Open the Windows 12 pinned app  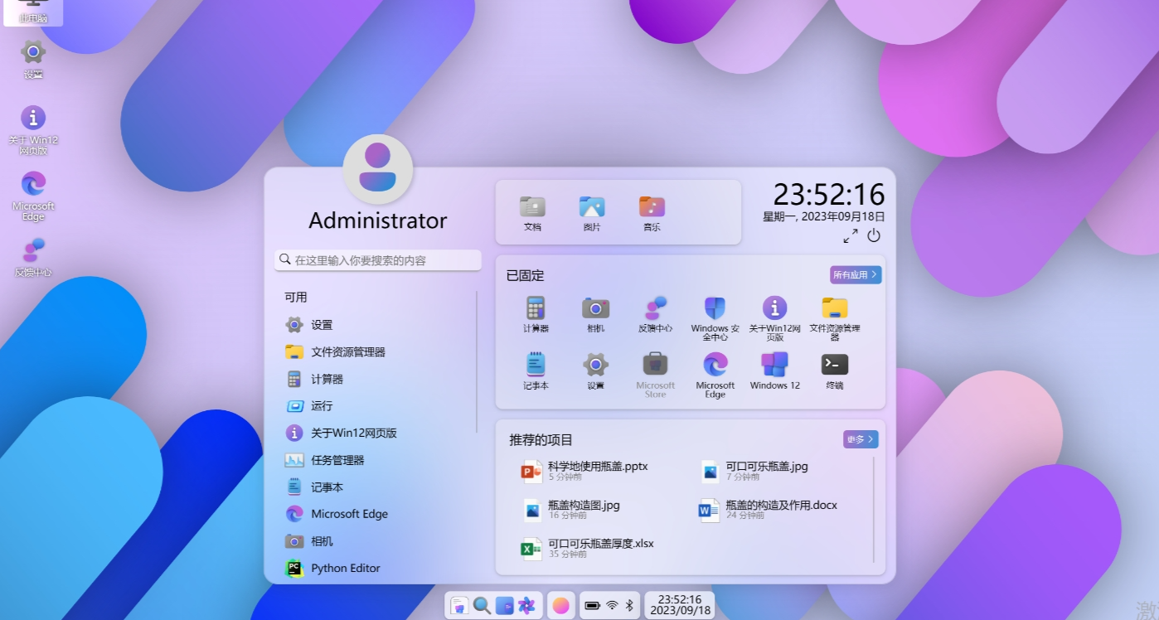point(774,371)
